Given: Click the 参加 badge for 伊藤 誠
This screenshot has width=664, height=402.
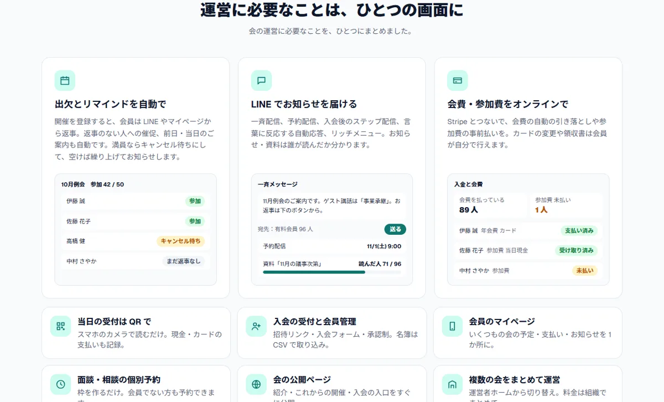Looking at the screenshot, I should tap(195, 201).
